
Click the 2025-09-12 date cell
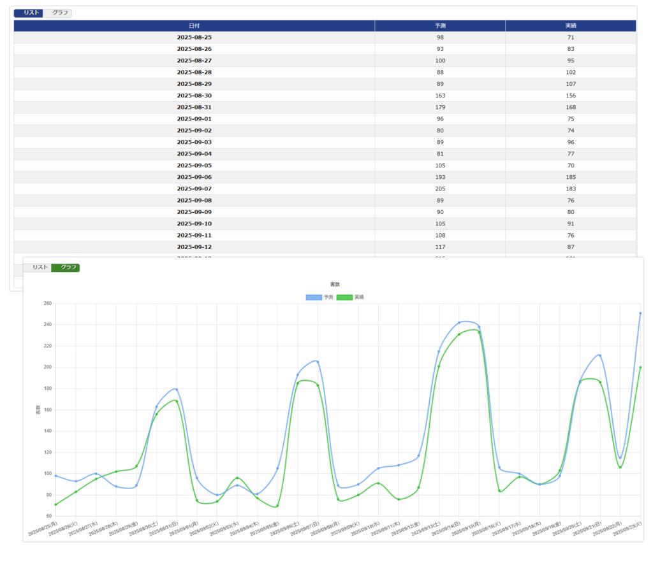coord(194,246)
